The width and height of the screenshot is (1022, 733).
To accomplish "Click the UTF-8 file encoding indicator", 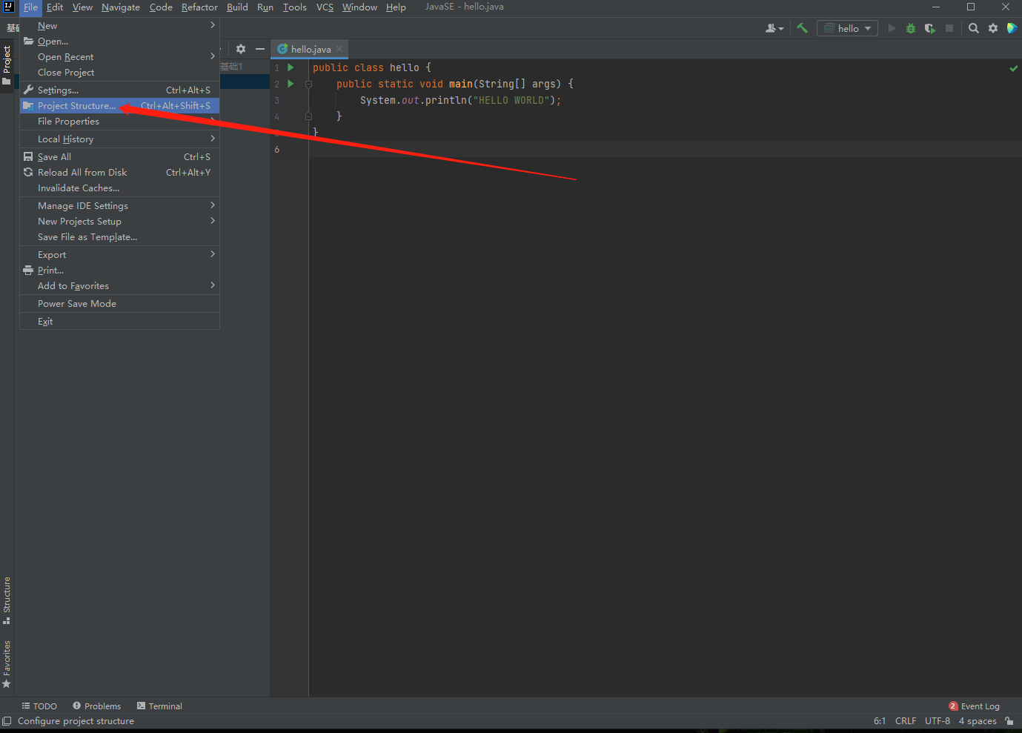I will (x=937, y=721).
